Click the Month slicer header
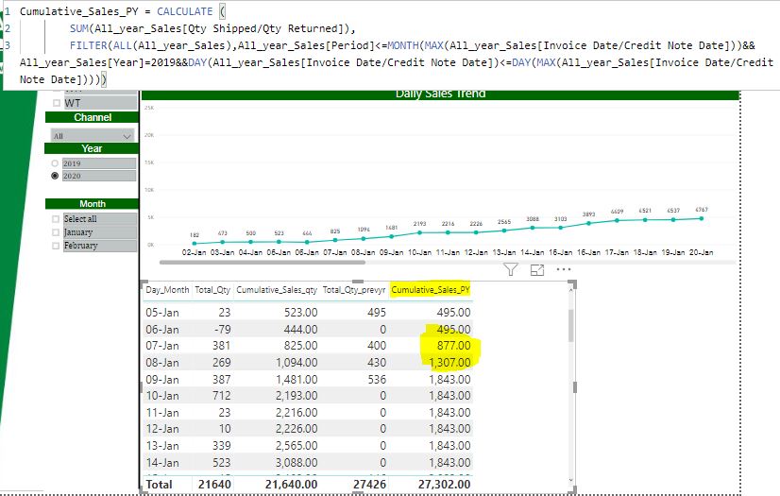This screenshot has width=780, height=496. click(92, 203)
